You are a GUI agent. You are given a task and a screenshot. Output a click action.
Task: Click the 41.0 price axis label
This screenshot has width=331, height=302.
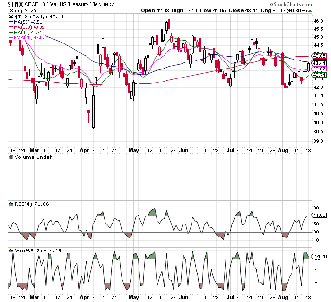(x=318, y=105)
